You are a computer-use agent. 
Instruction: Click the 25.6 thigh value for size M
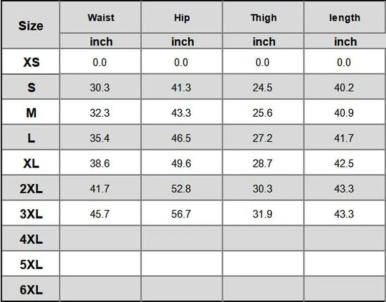pos(262,113)
